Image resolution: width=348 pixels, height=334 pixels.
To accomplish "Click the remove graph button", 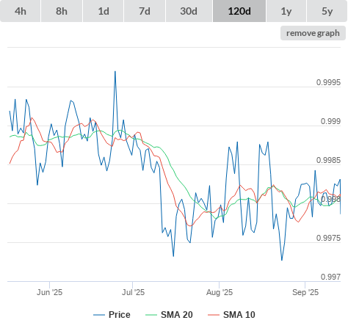I will pyautogui.click(x=313, y=33).
